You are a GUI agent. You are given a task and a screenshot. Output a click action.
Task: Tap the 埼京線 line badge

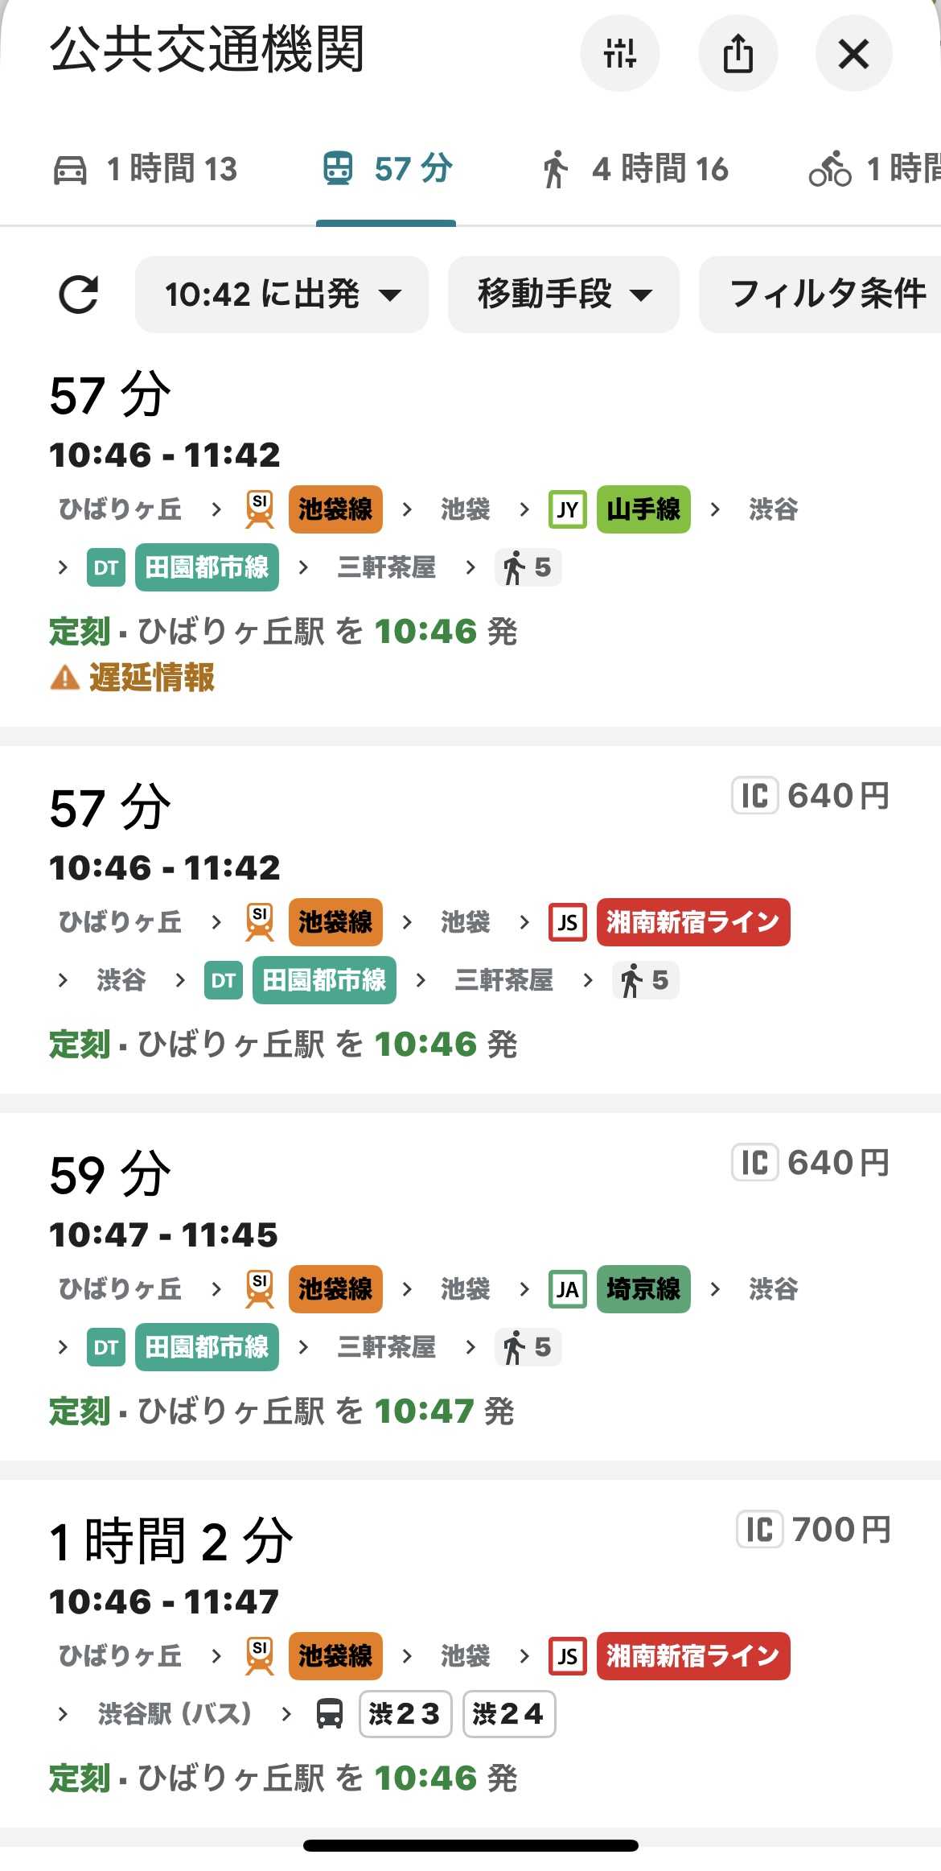(x=643, y=1288)
